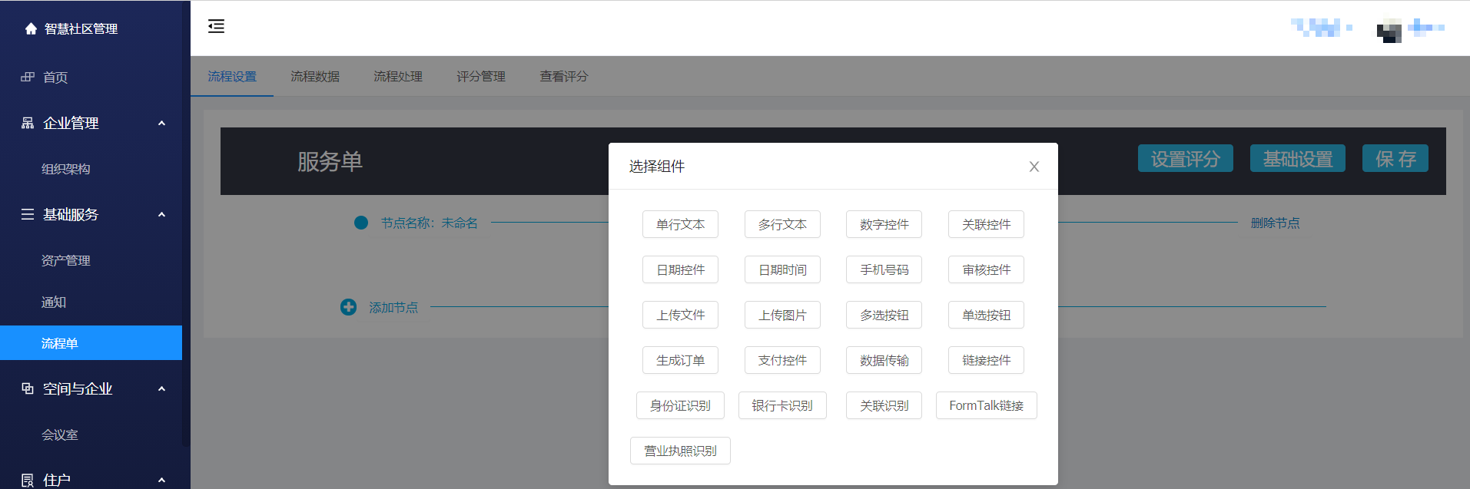Select 资产管理 in the sidebar
Viewport: 1470px width, 489px height.
[x=66, y=261]
